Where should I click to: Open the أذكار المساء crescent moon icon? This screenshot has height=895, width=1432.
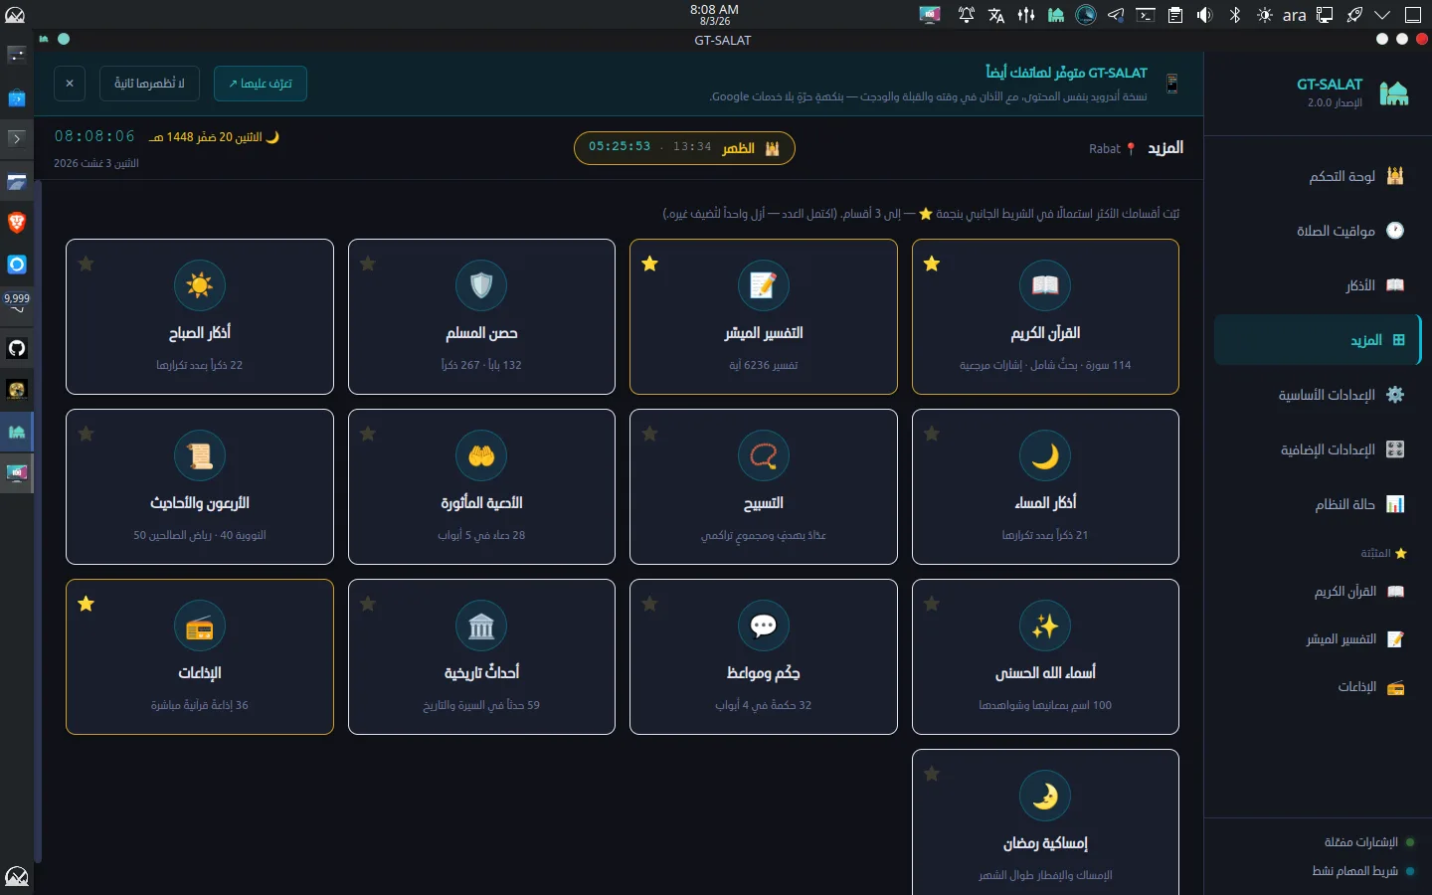click(1045, 455)
